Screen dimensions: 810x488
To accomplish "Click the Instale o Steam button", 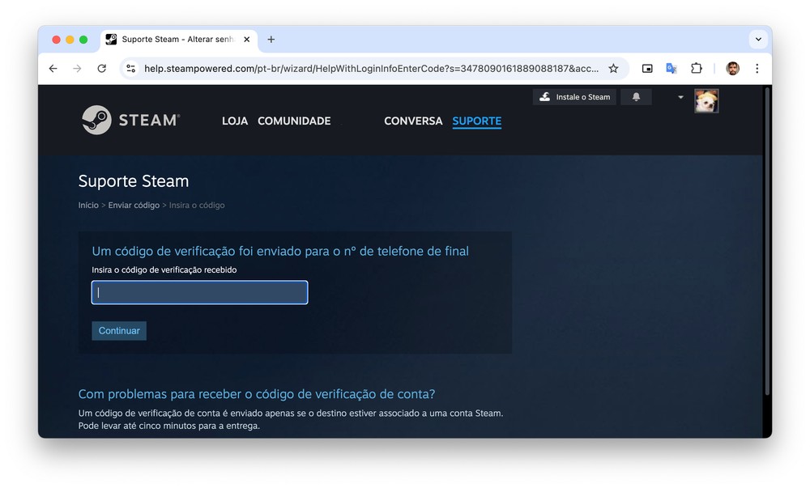I will point(574,97).
